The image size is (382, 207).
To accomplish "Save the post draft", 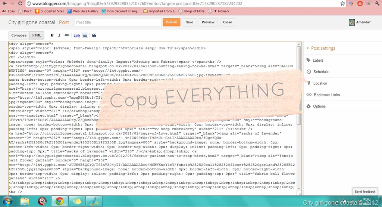I will [x=190, y=22].
